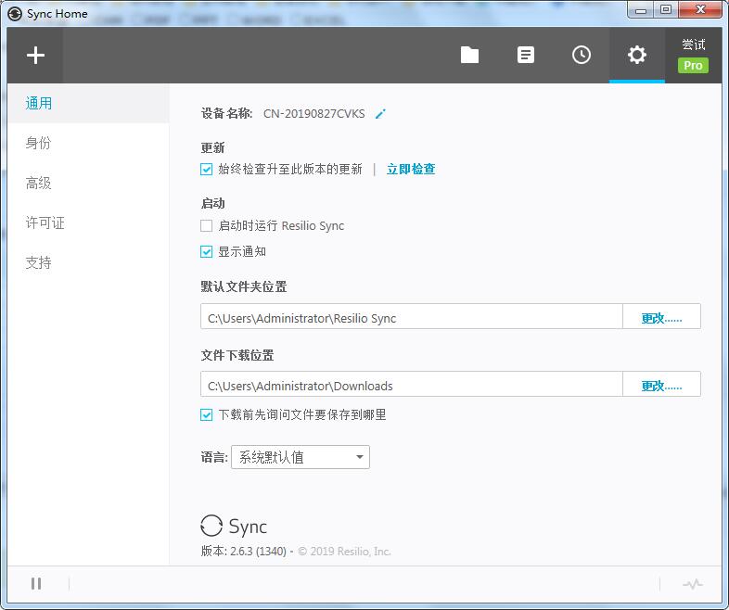The image size is (729, 610).
Task: Toggle 始终检查升至此版本的更新 checkbox
Action: click(207, 169)
